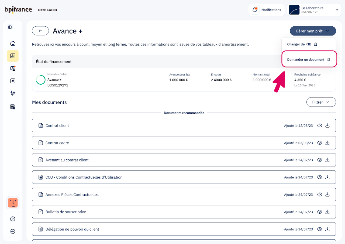Open the sidebar monitor icon with orange dot
345x244 pixels.
click(13, 68)
